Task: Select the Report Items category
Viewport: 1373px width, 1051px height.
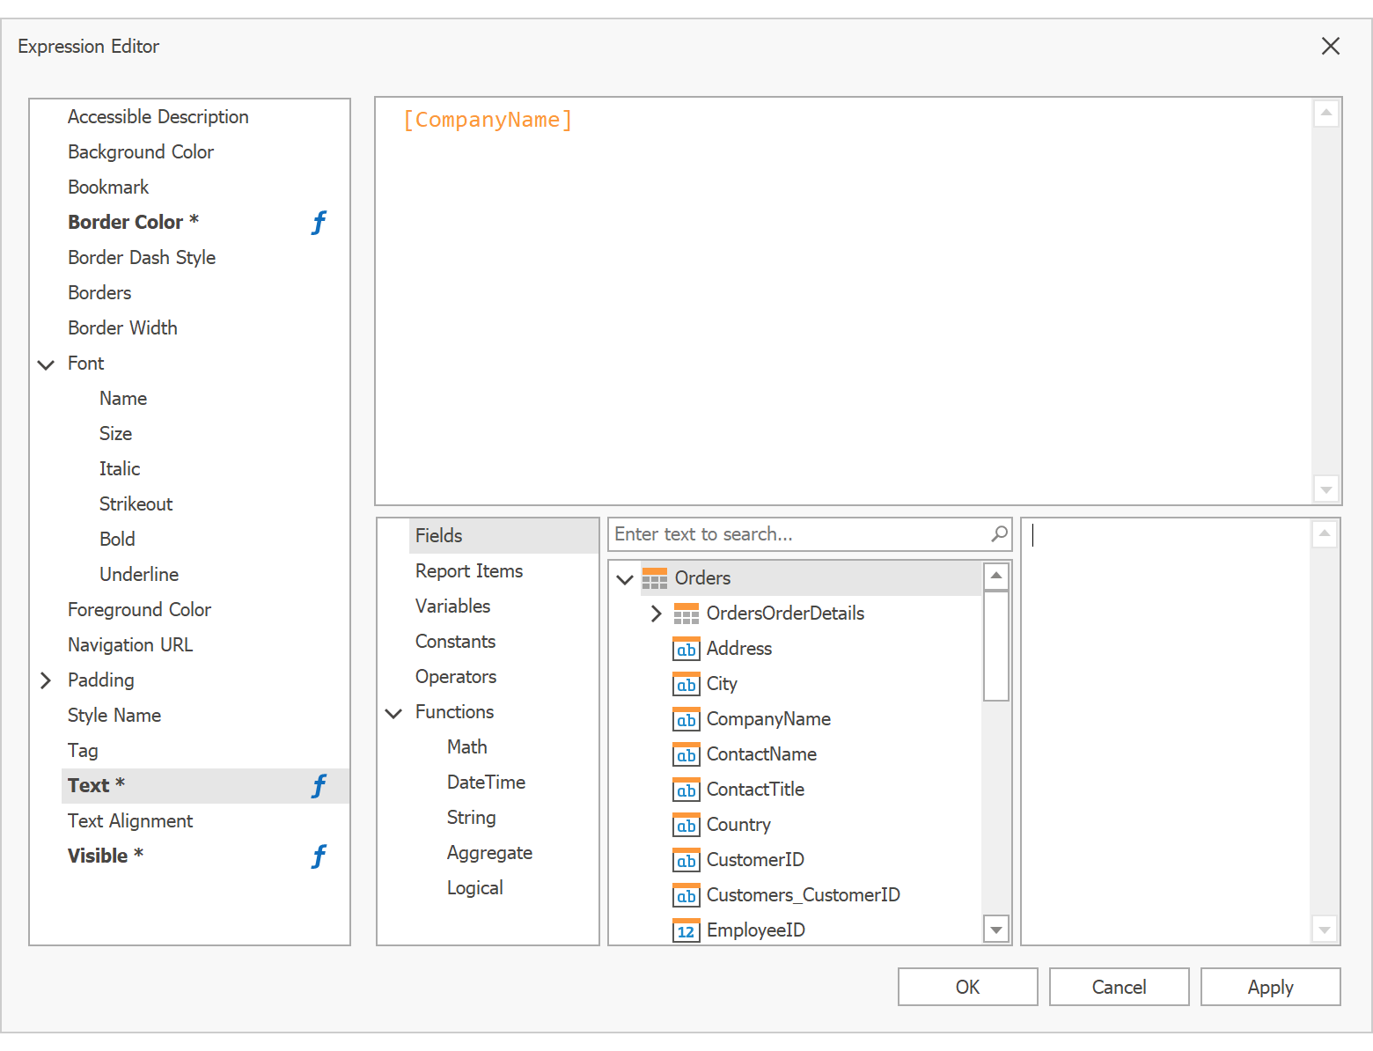Action: tap(468, 571)
